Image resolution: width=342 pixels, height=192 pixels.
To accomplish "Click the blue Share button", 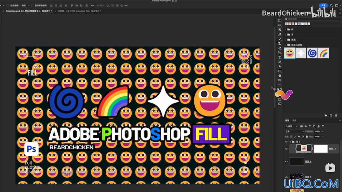I will (x=324, y=5).
